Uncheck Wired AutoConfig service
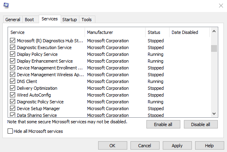The image size is (227, 152). click(13, 95)
